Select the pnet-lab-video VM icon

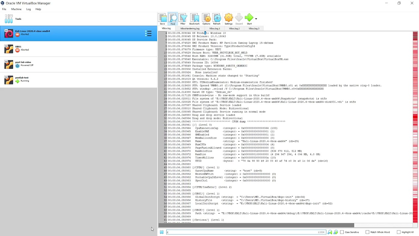pos(9,64)
